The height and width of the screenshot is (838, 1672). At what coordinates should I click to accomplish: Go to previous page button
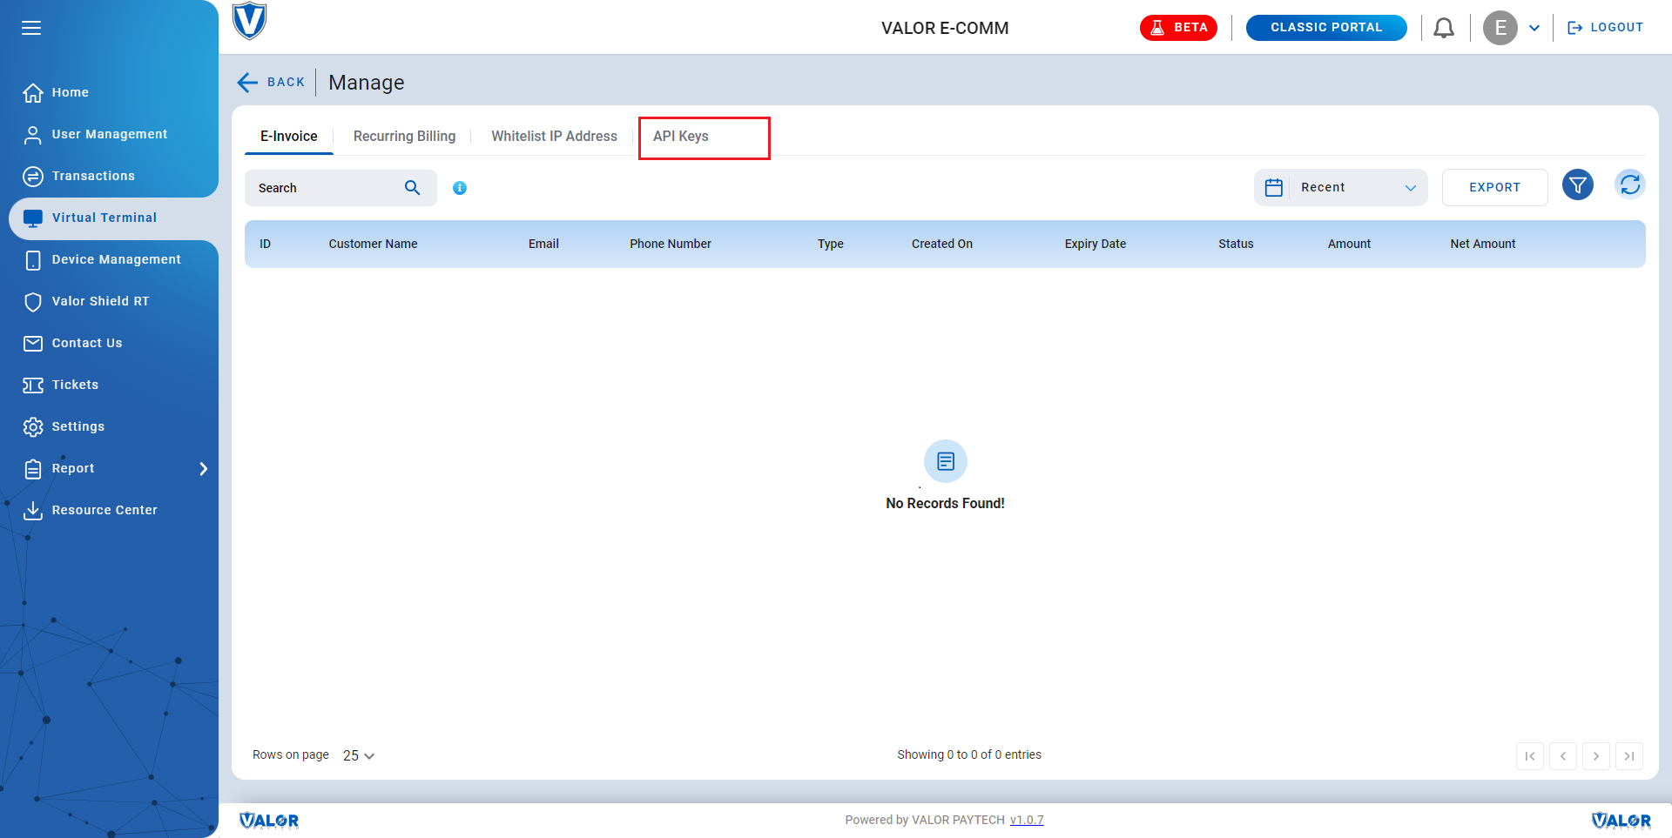1563,756
